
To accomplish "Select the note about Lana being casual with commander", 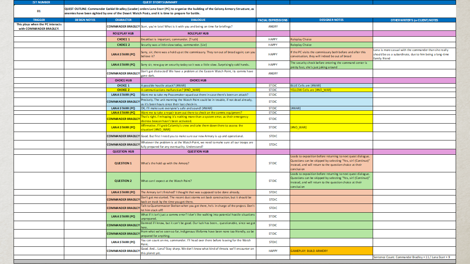I will coord(414,54).
